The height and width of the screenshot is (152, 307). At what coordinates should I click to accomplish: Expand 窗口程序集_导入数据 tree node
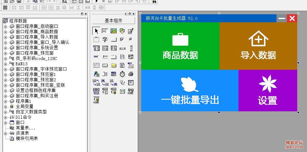[x=5, y=37]
